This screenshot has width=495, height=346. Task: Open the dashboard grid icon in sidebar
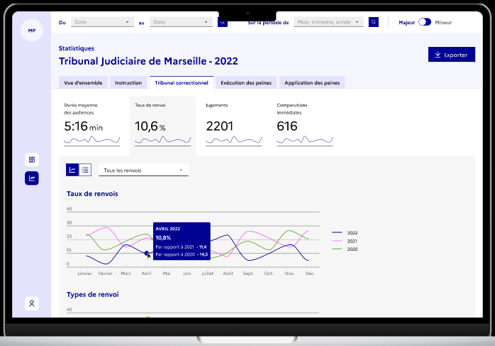pyautogui.click(x=32, y=159)
